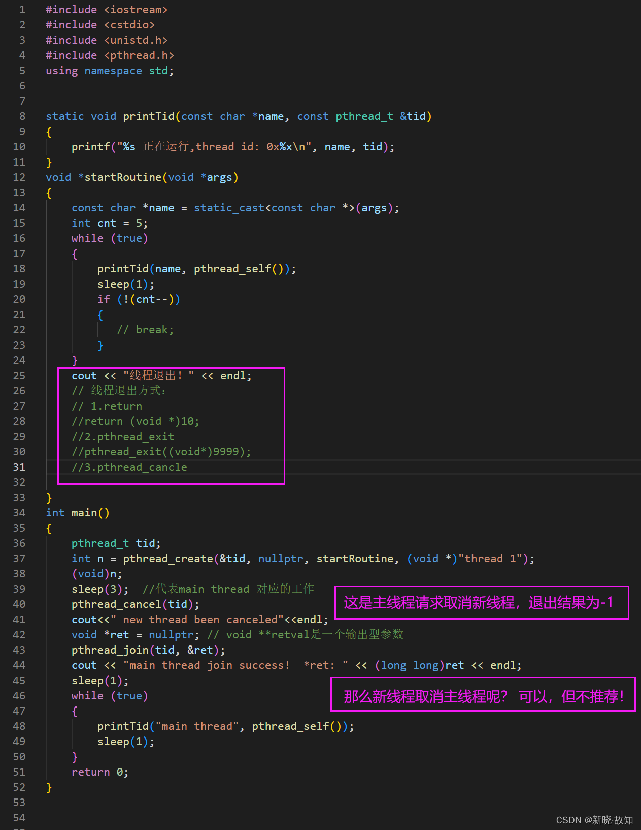The height and width of the screenshot is (830, 641).
Task: Click 'while (true)' on line 46
Action: (110, 696)
